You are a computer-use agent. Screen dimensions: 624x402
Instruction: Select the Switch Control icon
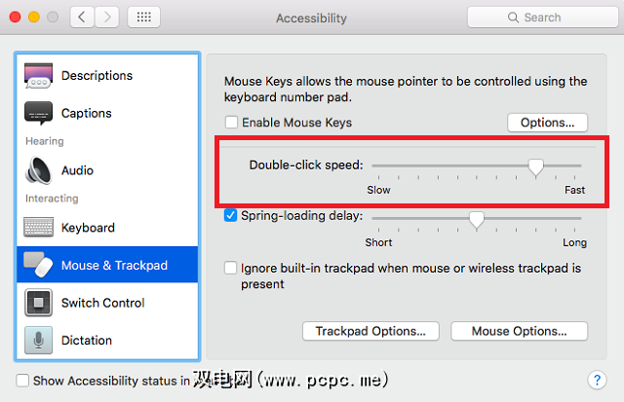pos(39,303)
